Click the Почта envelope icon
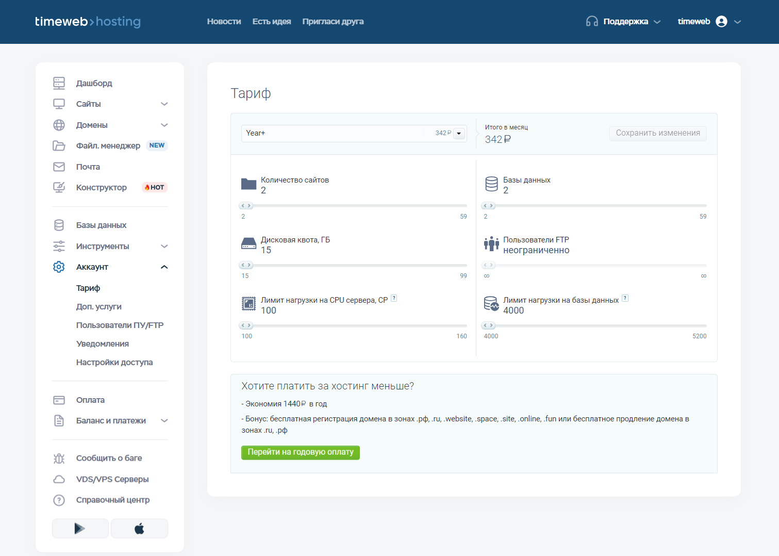The height and width of the screenshot is (556, 779). (59, 167)
